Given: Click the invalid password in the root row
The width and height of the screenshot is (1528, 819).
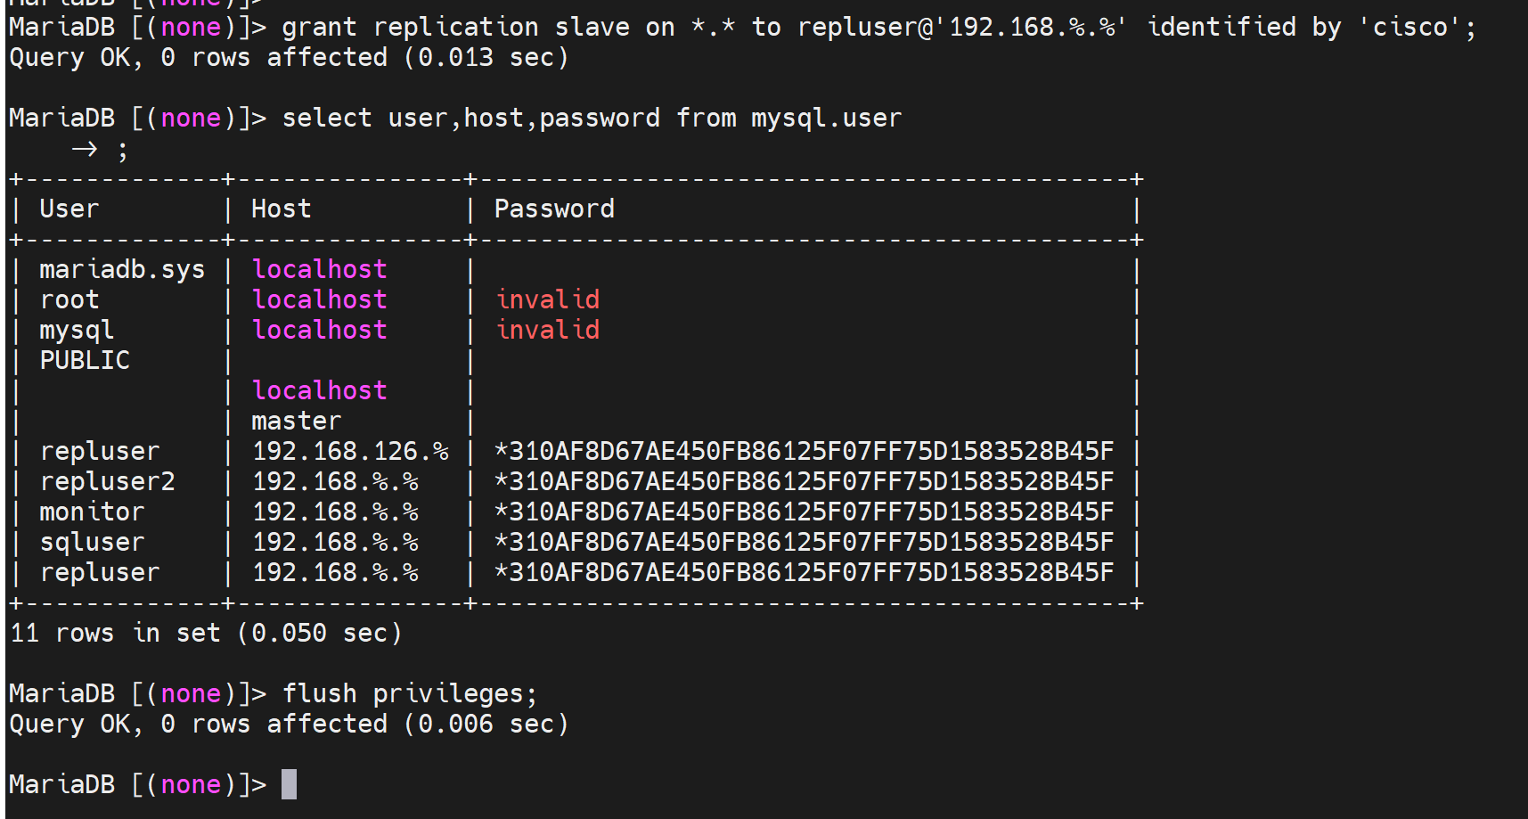Looking at the screenshot, I should [x=548, y=299].
